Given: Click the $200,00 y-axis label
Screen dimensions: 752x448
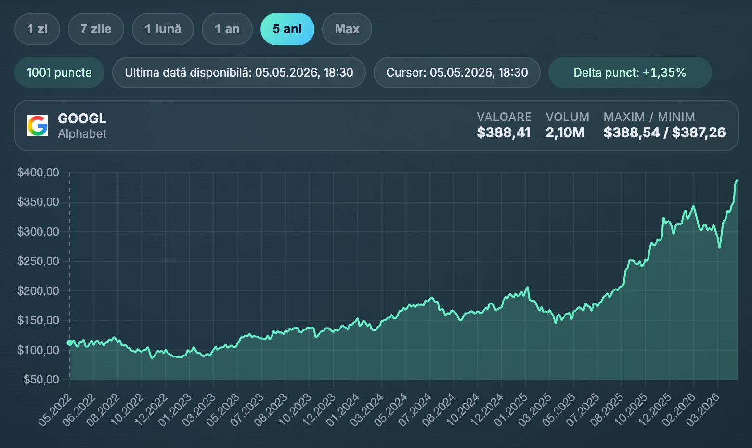Looking at the screenshot, I should [x=38, y=291].
